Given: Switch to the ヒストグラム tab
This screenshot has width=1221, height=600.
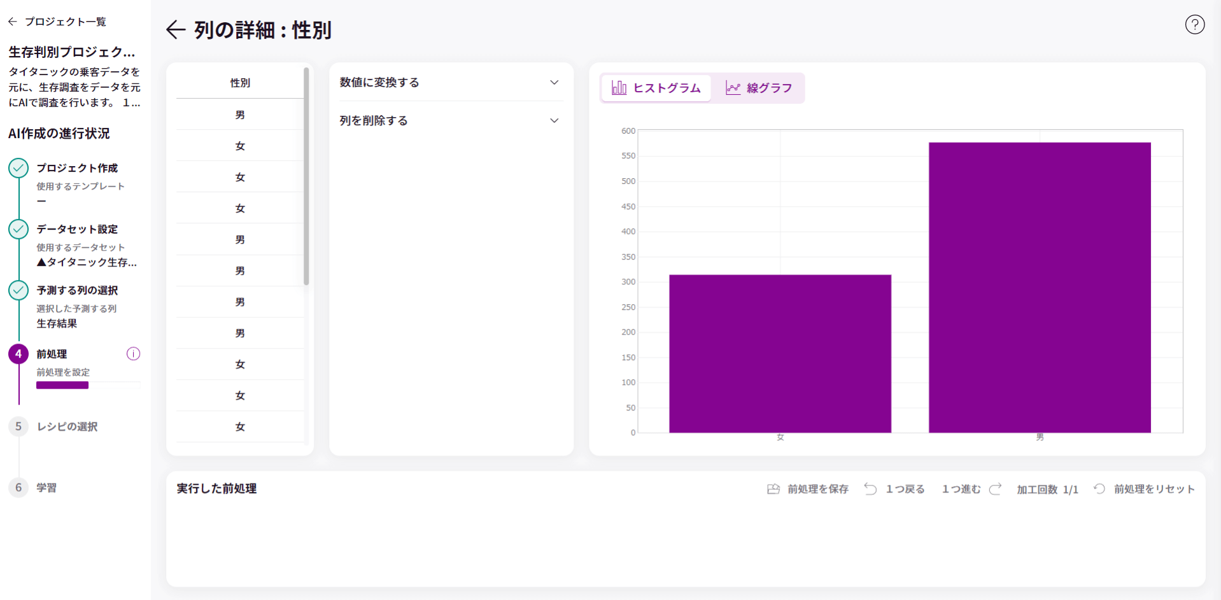Looking at the screenshot, I should 656,88.
